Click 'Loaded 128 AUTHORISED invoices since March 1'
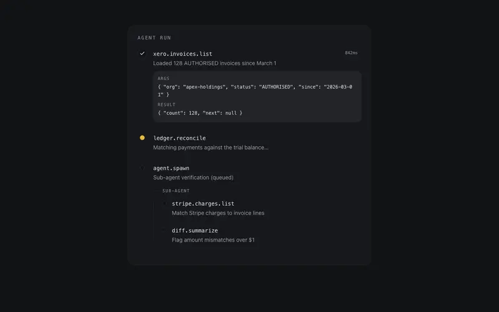This screenshot has height=312, width=499. tap(215, 64)
